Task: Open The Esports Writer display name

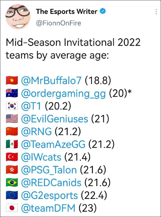Action: tap(67, 12)
